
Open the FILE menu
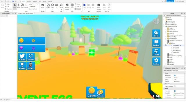click(2, 1)
